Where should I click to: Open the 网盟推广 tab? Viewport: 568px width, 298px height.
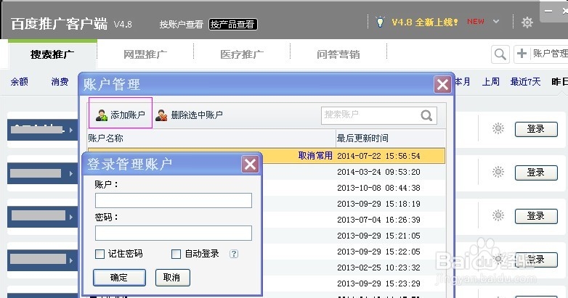(x=145, y=54)
